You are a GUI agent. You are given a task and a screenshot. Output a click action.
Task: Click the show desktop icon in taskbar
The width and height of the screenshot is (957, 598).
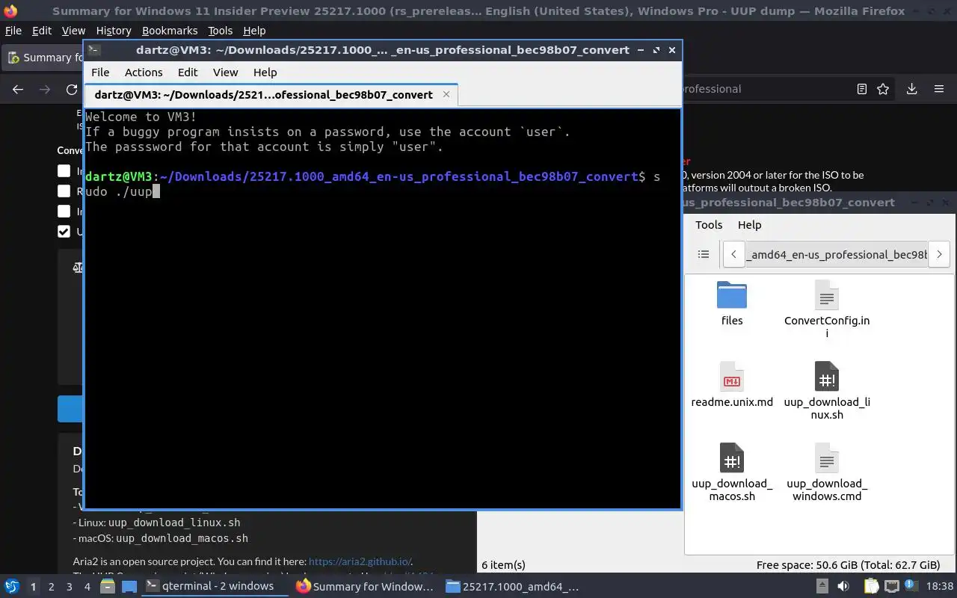coord(129,586)
